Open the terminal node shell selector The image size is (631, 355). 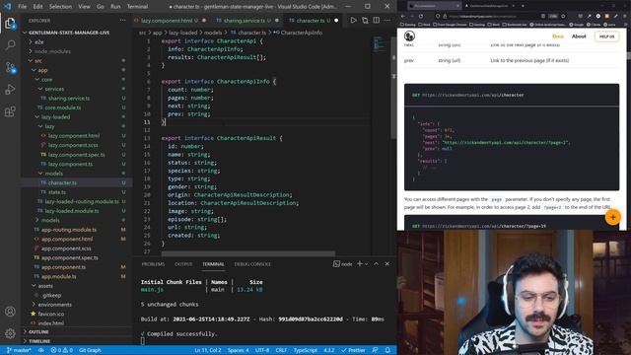342,264
